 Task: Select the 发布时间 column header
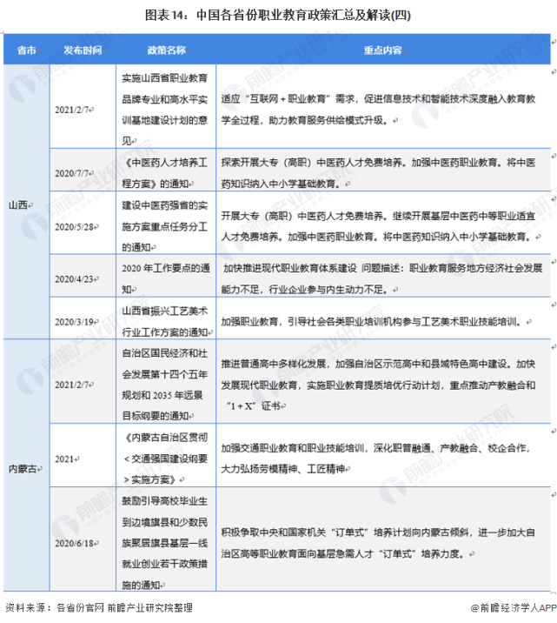[83, 50]
